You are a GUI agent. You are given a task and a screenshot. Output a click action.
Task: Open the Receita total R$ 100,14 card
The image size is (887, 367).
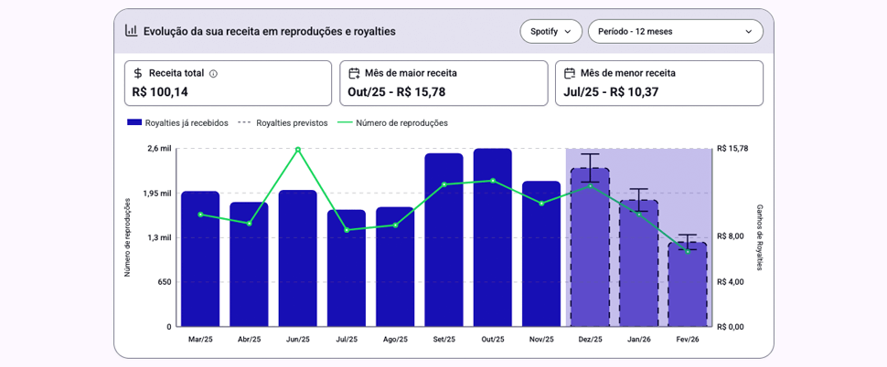tap(228, 83)
